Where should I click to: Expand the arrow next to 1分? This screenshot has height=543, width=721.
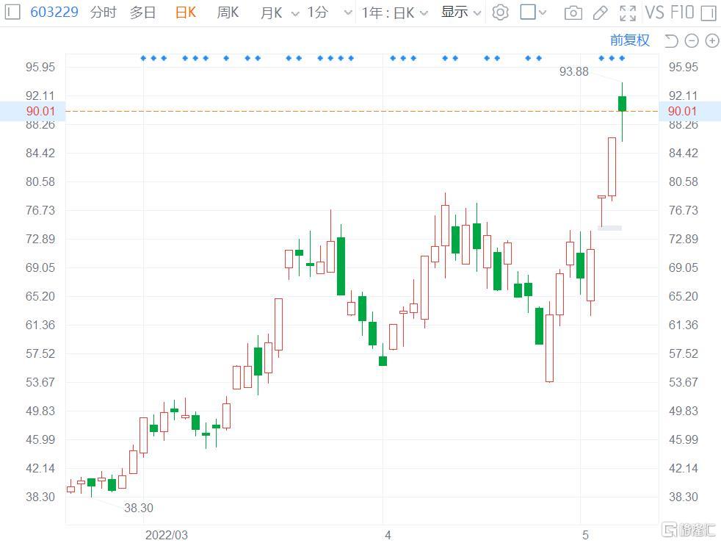(x=348, y=13)
